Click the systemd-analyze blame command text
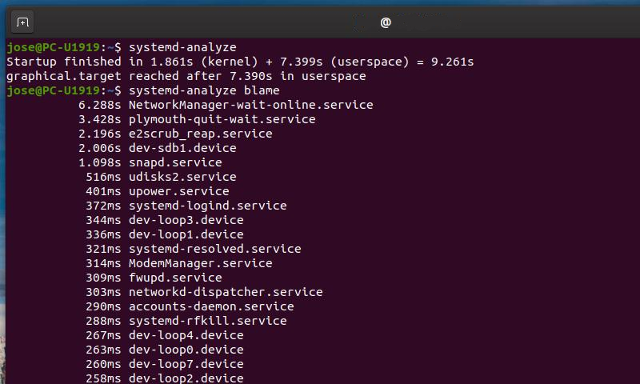 point(204,90)
